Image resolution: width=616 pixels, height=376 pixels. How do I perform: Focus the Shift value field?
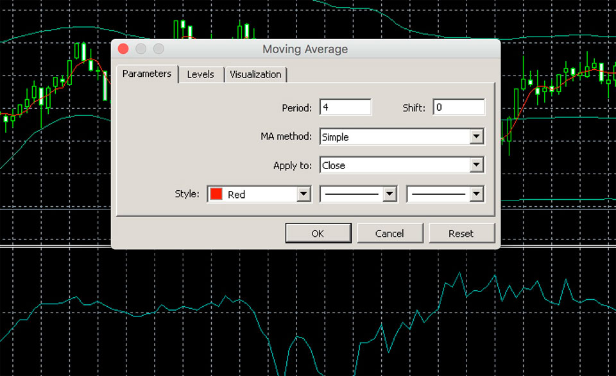[x=458, y=108]
